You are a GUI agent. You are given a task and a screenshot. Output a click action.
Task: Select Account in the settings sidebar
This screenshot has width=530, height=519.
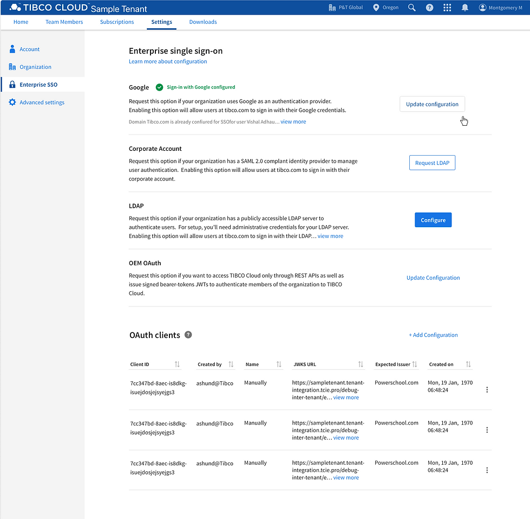tap(29, 49)
